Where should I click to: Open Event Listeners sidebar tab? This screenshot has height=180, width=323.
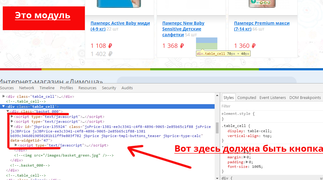pos(272,98)
